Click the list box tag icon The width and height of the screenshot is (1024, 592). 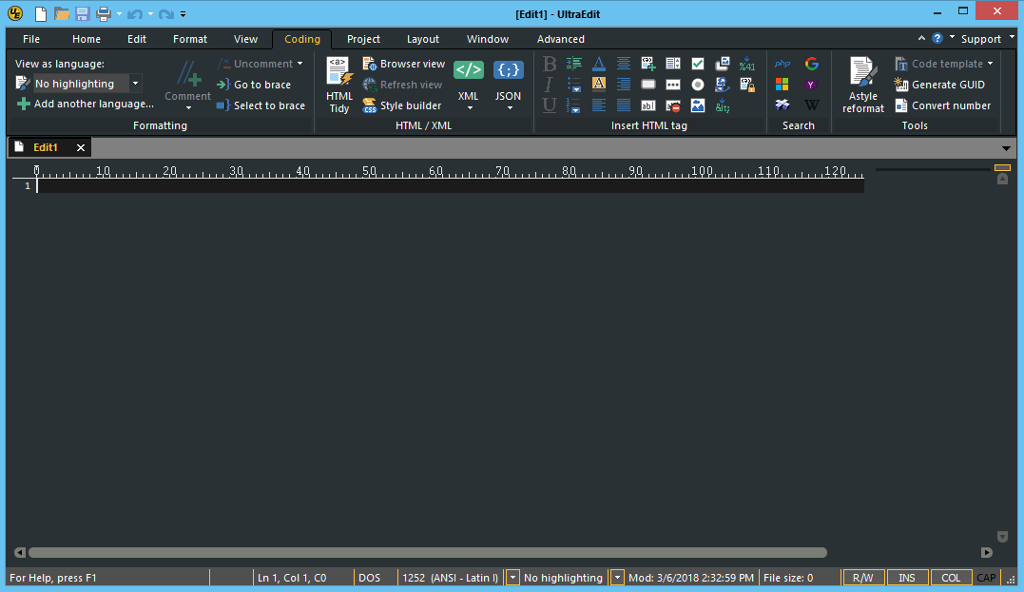click(x=672, y=64)
